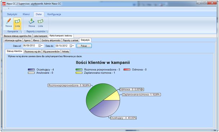
Task: Switch to Rozmowy wg dni tab
Action: (32, 52)
